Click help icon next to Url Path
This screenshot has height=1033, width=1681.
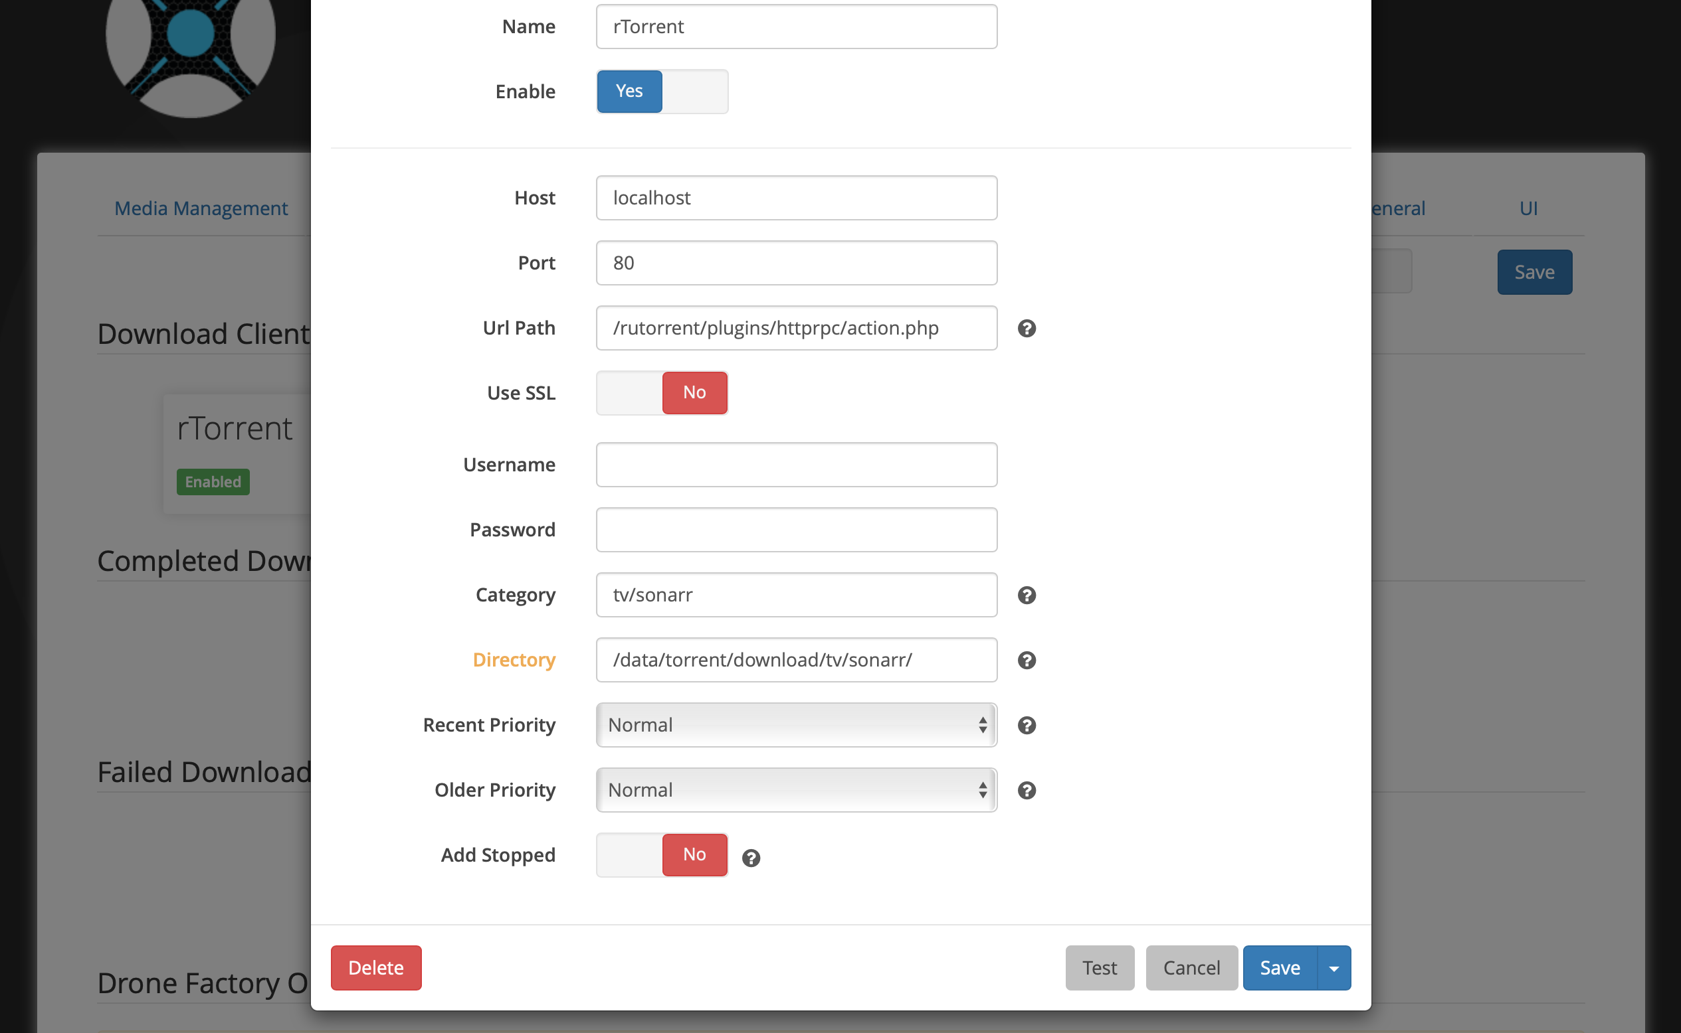1026,329
